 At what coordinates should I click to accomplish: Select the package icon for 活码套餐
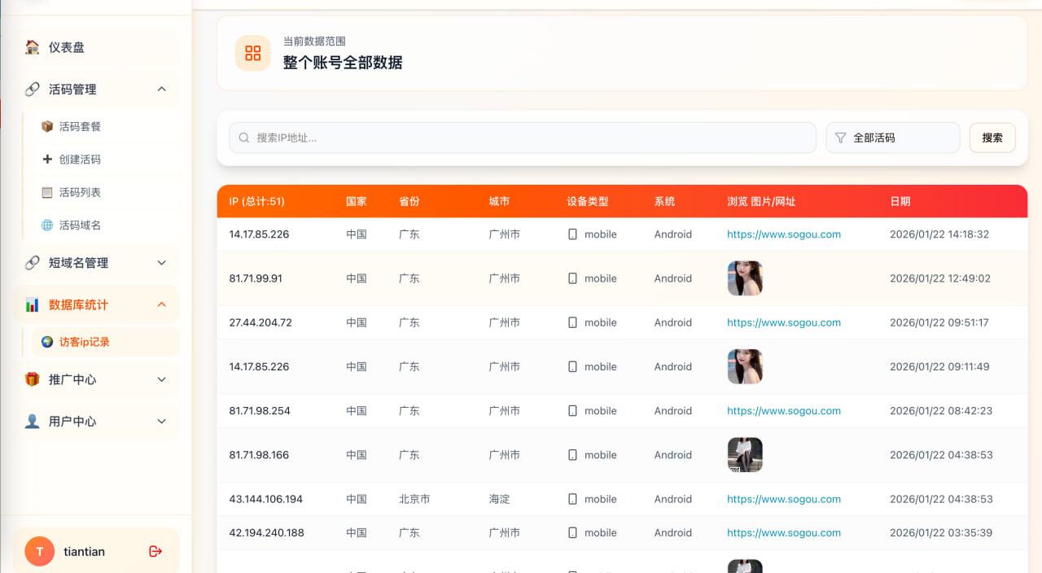(46, 126)
